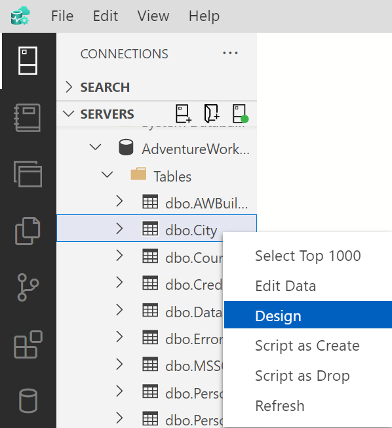Open the Notebooks view icon

[x=28, y=117]
